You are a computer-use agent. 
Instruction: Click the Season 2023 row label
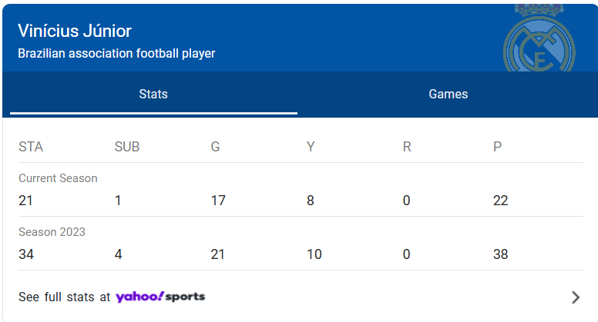[52, 232]
